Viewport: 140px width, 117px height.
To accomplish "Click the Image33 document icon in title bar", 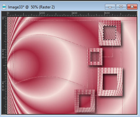I will (x=4, y=7).
